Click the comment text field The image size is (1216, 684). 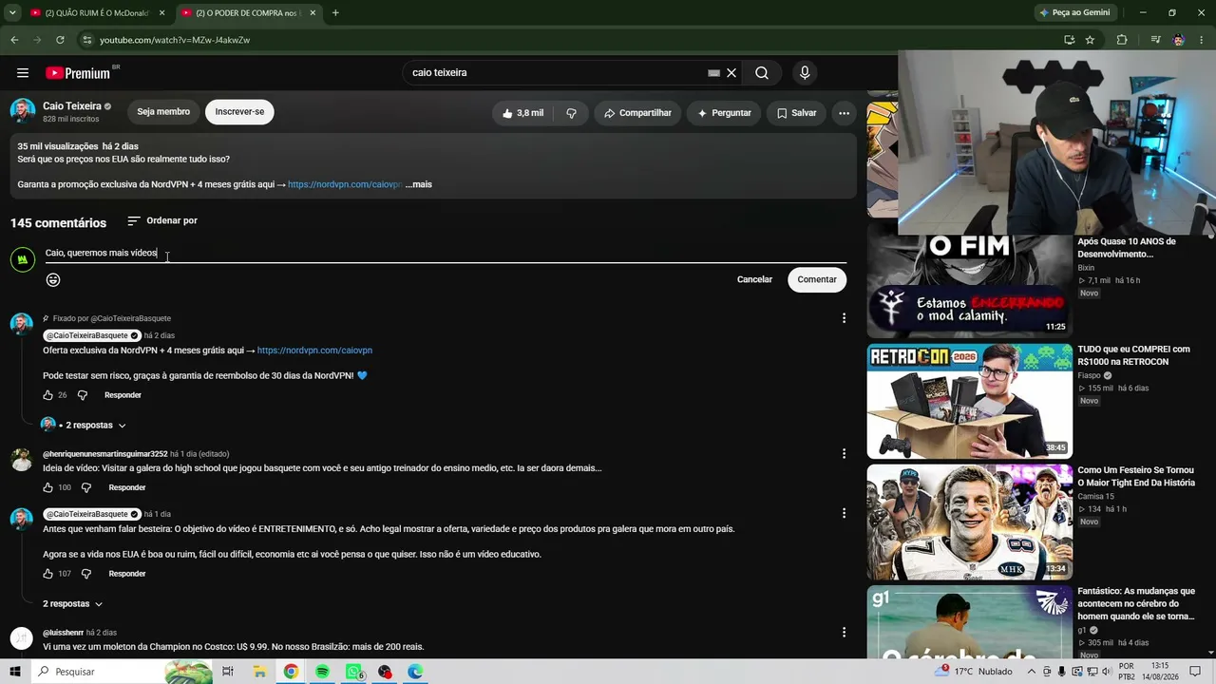(446, 253)
